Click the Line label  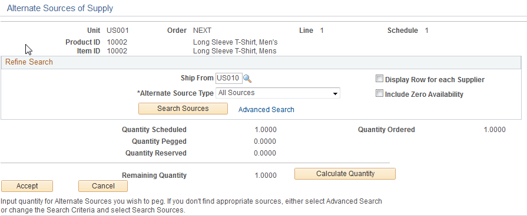point(306,31)
